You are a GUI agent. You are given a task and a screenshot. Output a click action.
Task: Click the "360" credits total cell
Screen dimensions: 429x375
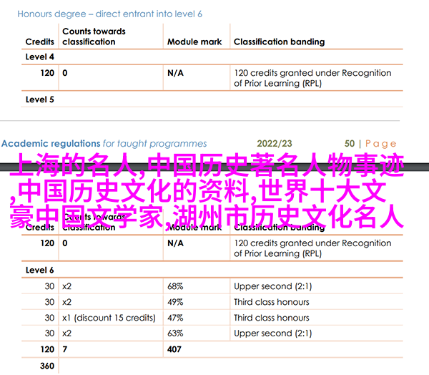(47, 366)
